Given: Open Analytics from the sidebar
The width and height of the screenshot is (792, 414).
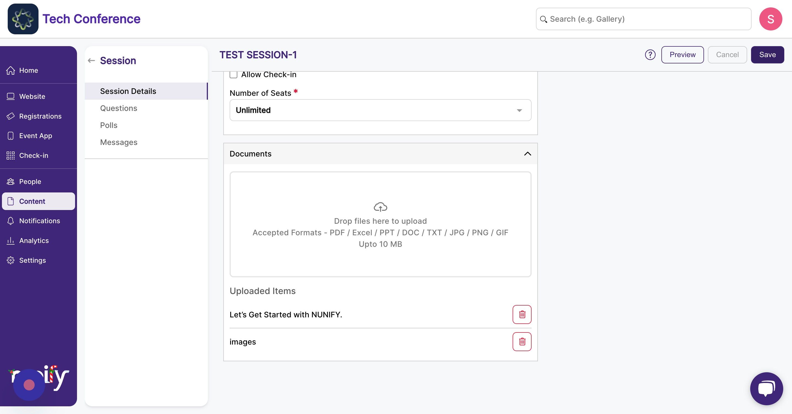Looking at the screenshot, I should [34, 240].
